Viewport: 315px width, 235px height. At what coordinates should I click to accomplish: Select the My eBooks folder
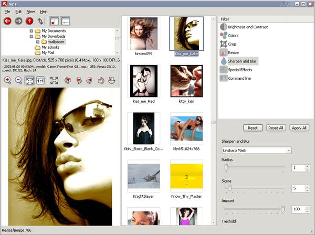point(50,47)
